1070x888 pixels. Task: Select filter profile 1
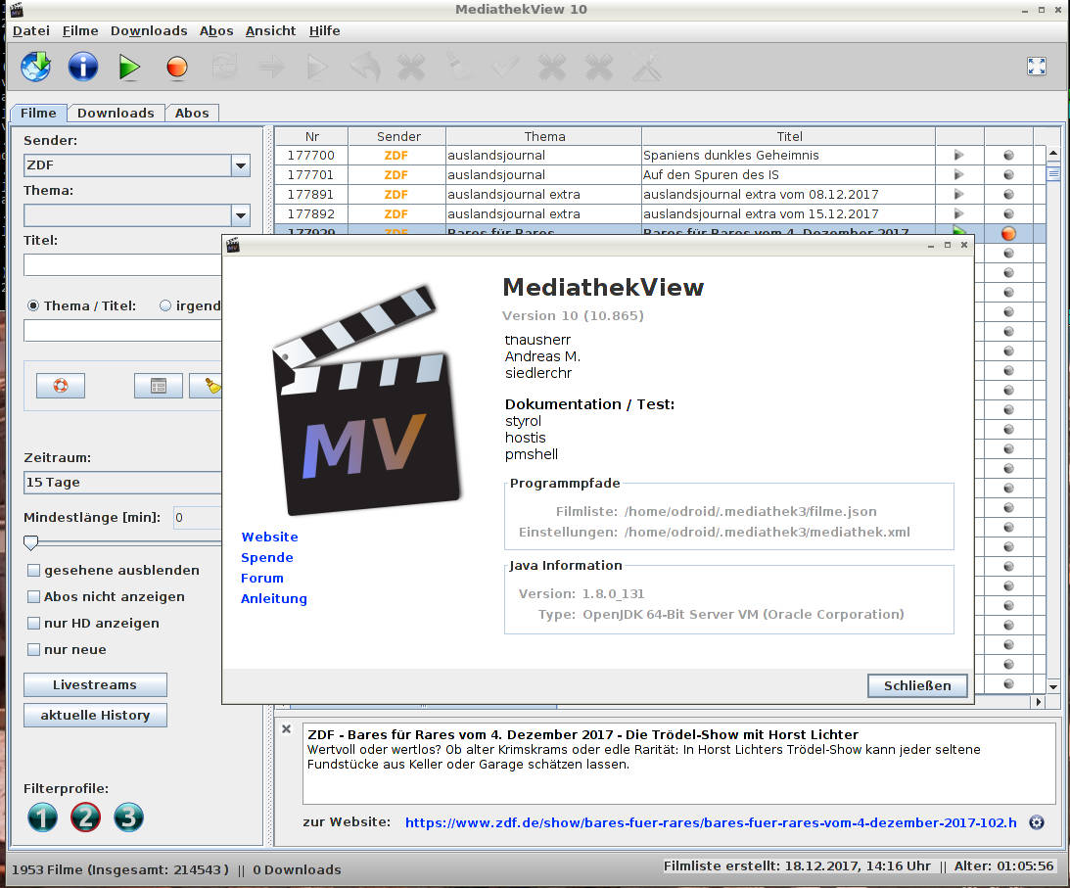point(42,817)
